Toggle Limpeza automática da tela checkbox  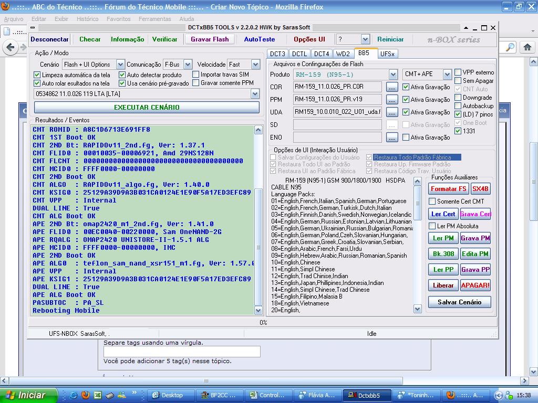[x=37, y=75]
